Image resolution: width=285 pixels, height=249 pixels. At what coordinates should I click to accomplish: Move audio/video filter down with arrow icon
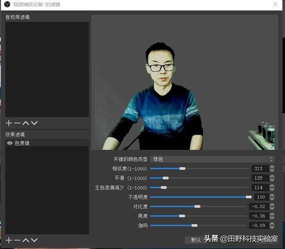coord(34,123)
